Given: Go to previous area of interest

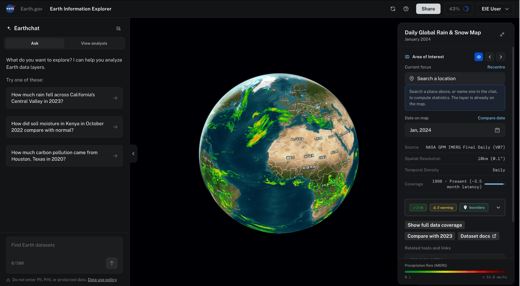Looking at the screenshot, I should 490,57.
